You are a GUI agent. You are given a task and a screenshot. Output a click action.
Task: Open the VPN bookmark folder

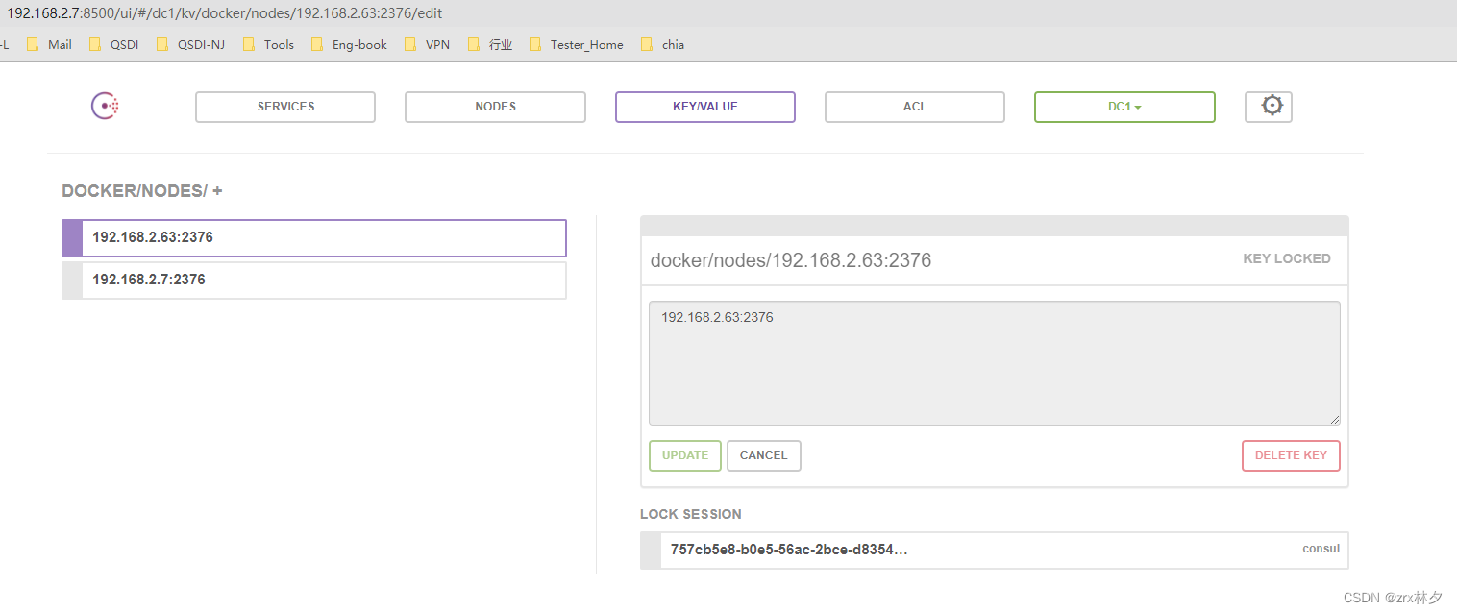(x=428, y=44)
